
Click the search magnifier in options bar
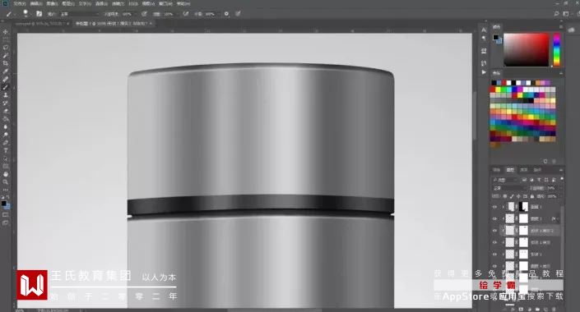[x=556, y=14]
